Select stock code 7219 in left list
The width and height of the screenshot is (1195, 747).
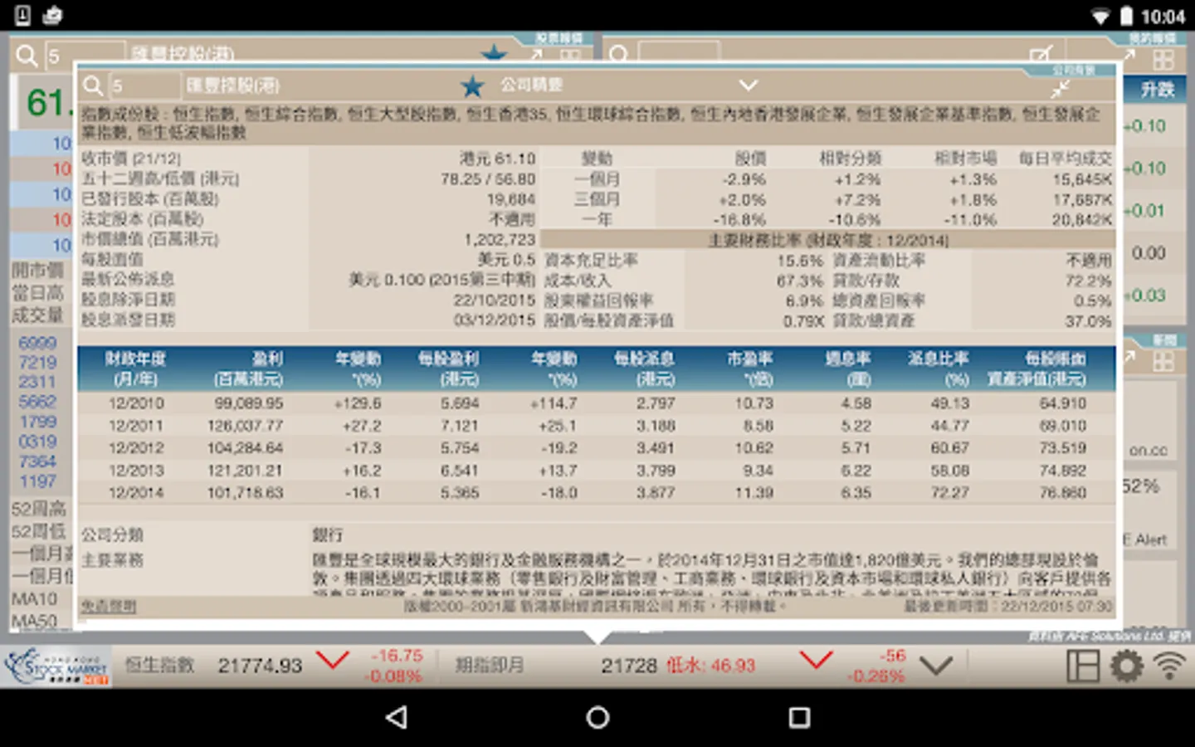tap(37, 363)
